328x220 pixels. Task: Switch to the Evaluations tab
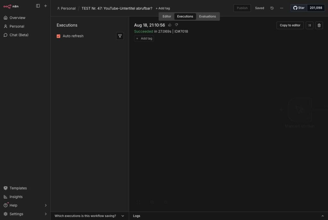pos(207,16)
